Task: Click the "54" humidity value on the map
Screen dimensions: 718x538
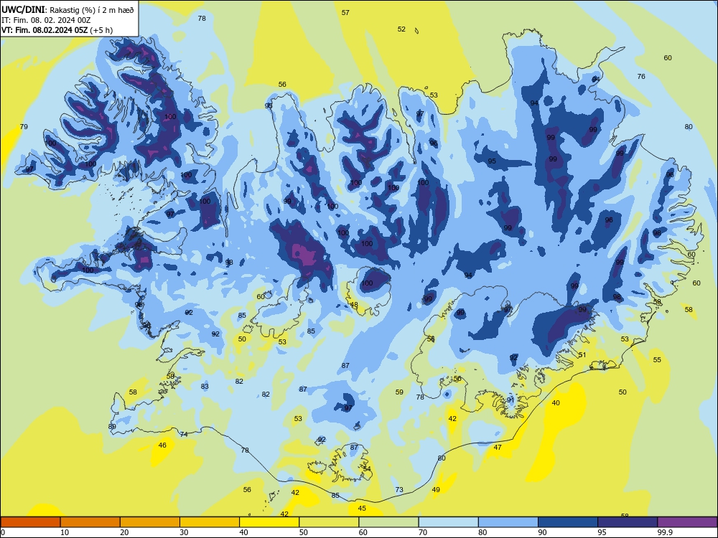Action: point(367,469)
